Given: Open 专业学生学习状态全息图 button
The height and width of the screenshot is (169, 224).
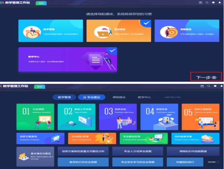Looking at the screenshot, I should 137,162.
